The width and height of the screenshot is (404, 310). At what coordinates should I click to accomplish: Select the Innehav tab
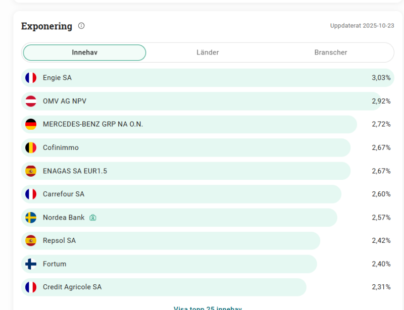(84, 53)
